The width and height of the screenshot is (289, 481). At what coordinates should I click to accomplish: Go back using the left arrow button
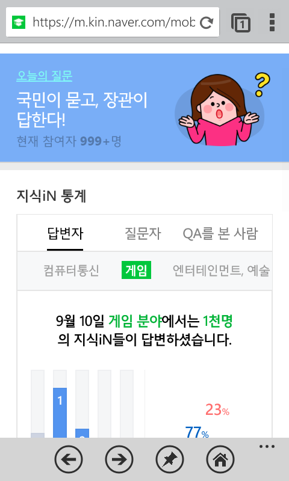click(x=69, y=459)
